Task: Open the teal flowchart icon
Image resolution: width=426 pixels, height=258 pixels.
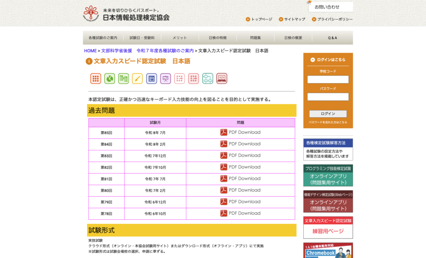Action: click(208, 79)
